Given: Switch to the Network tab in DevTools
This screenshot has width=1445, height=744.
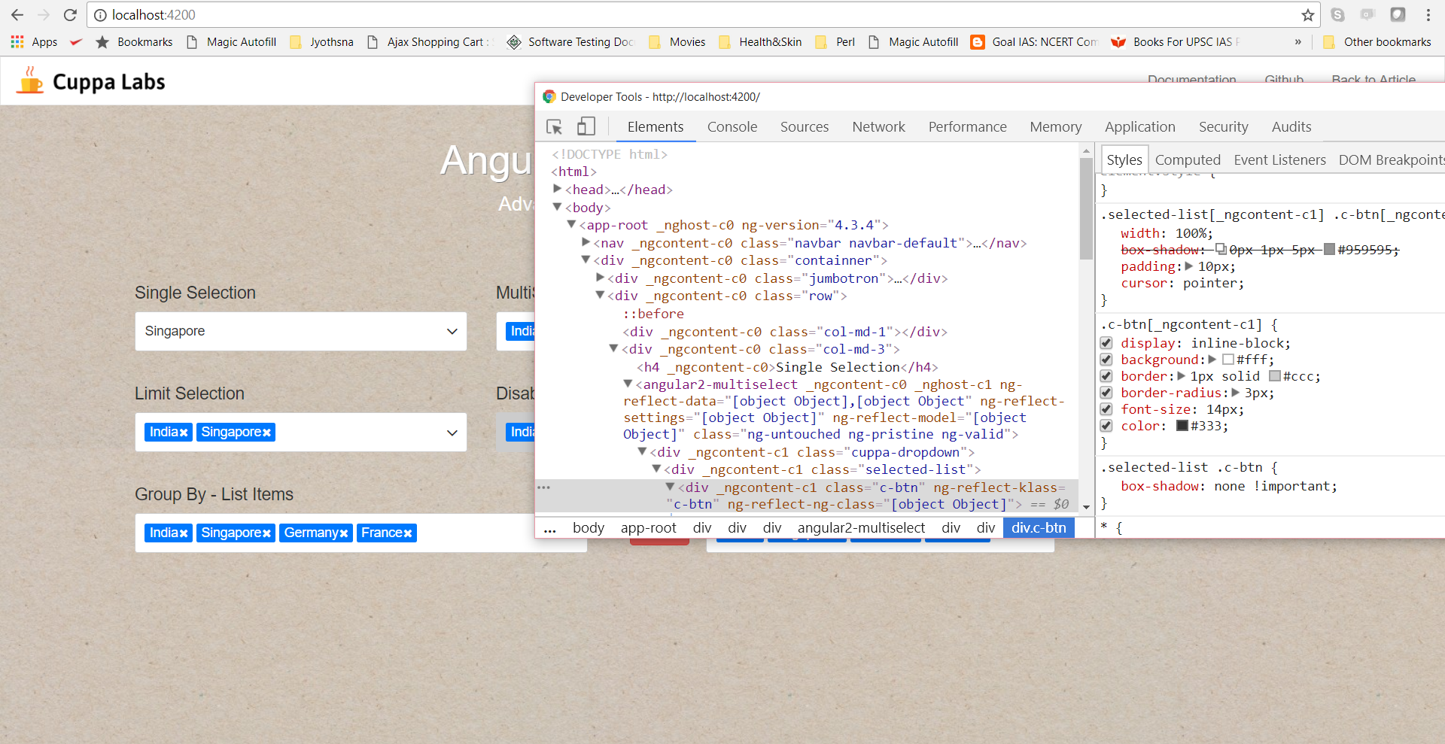Looking at the screenshot, I should [x=878, y=126].
